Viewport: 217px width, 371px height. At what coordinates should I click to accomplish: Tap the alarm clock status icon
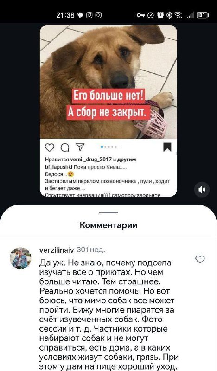(x=160, y=15)
